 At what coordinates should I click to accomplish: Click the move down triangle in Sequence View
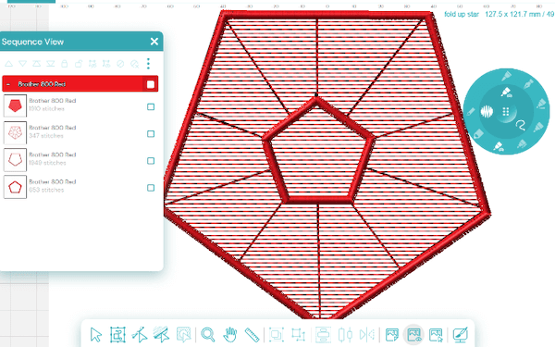(x=22, y=64)
